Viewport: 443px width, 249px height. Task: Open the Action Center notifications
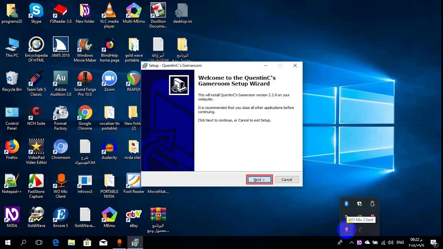[433, 243]
